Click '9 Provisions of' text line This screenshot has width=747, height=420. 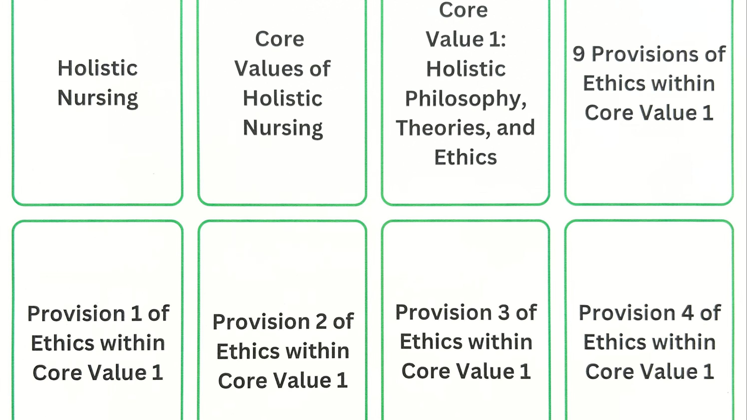tap(649, 54)
